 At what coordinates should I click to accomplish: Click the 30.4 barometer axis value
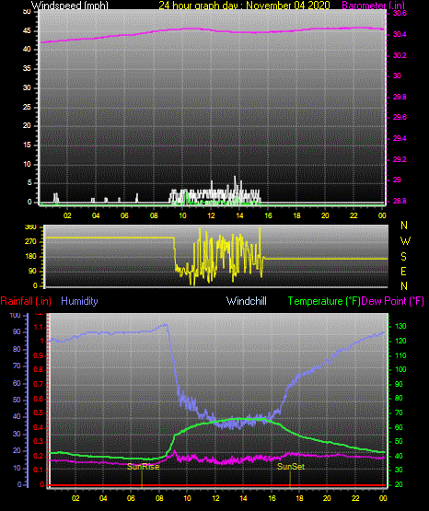[x=400, y=34]
